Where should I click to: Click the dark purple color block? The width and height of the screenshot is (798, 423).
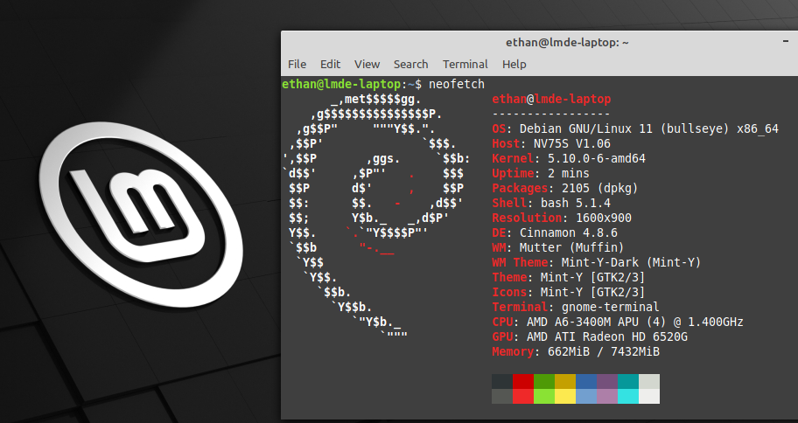pyautogui.click(x=607, y=381)
